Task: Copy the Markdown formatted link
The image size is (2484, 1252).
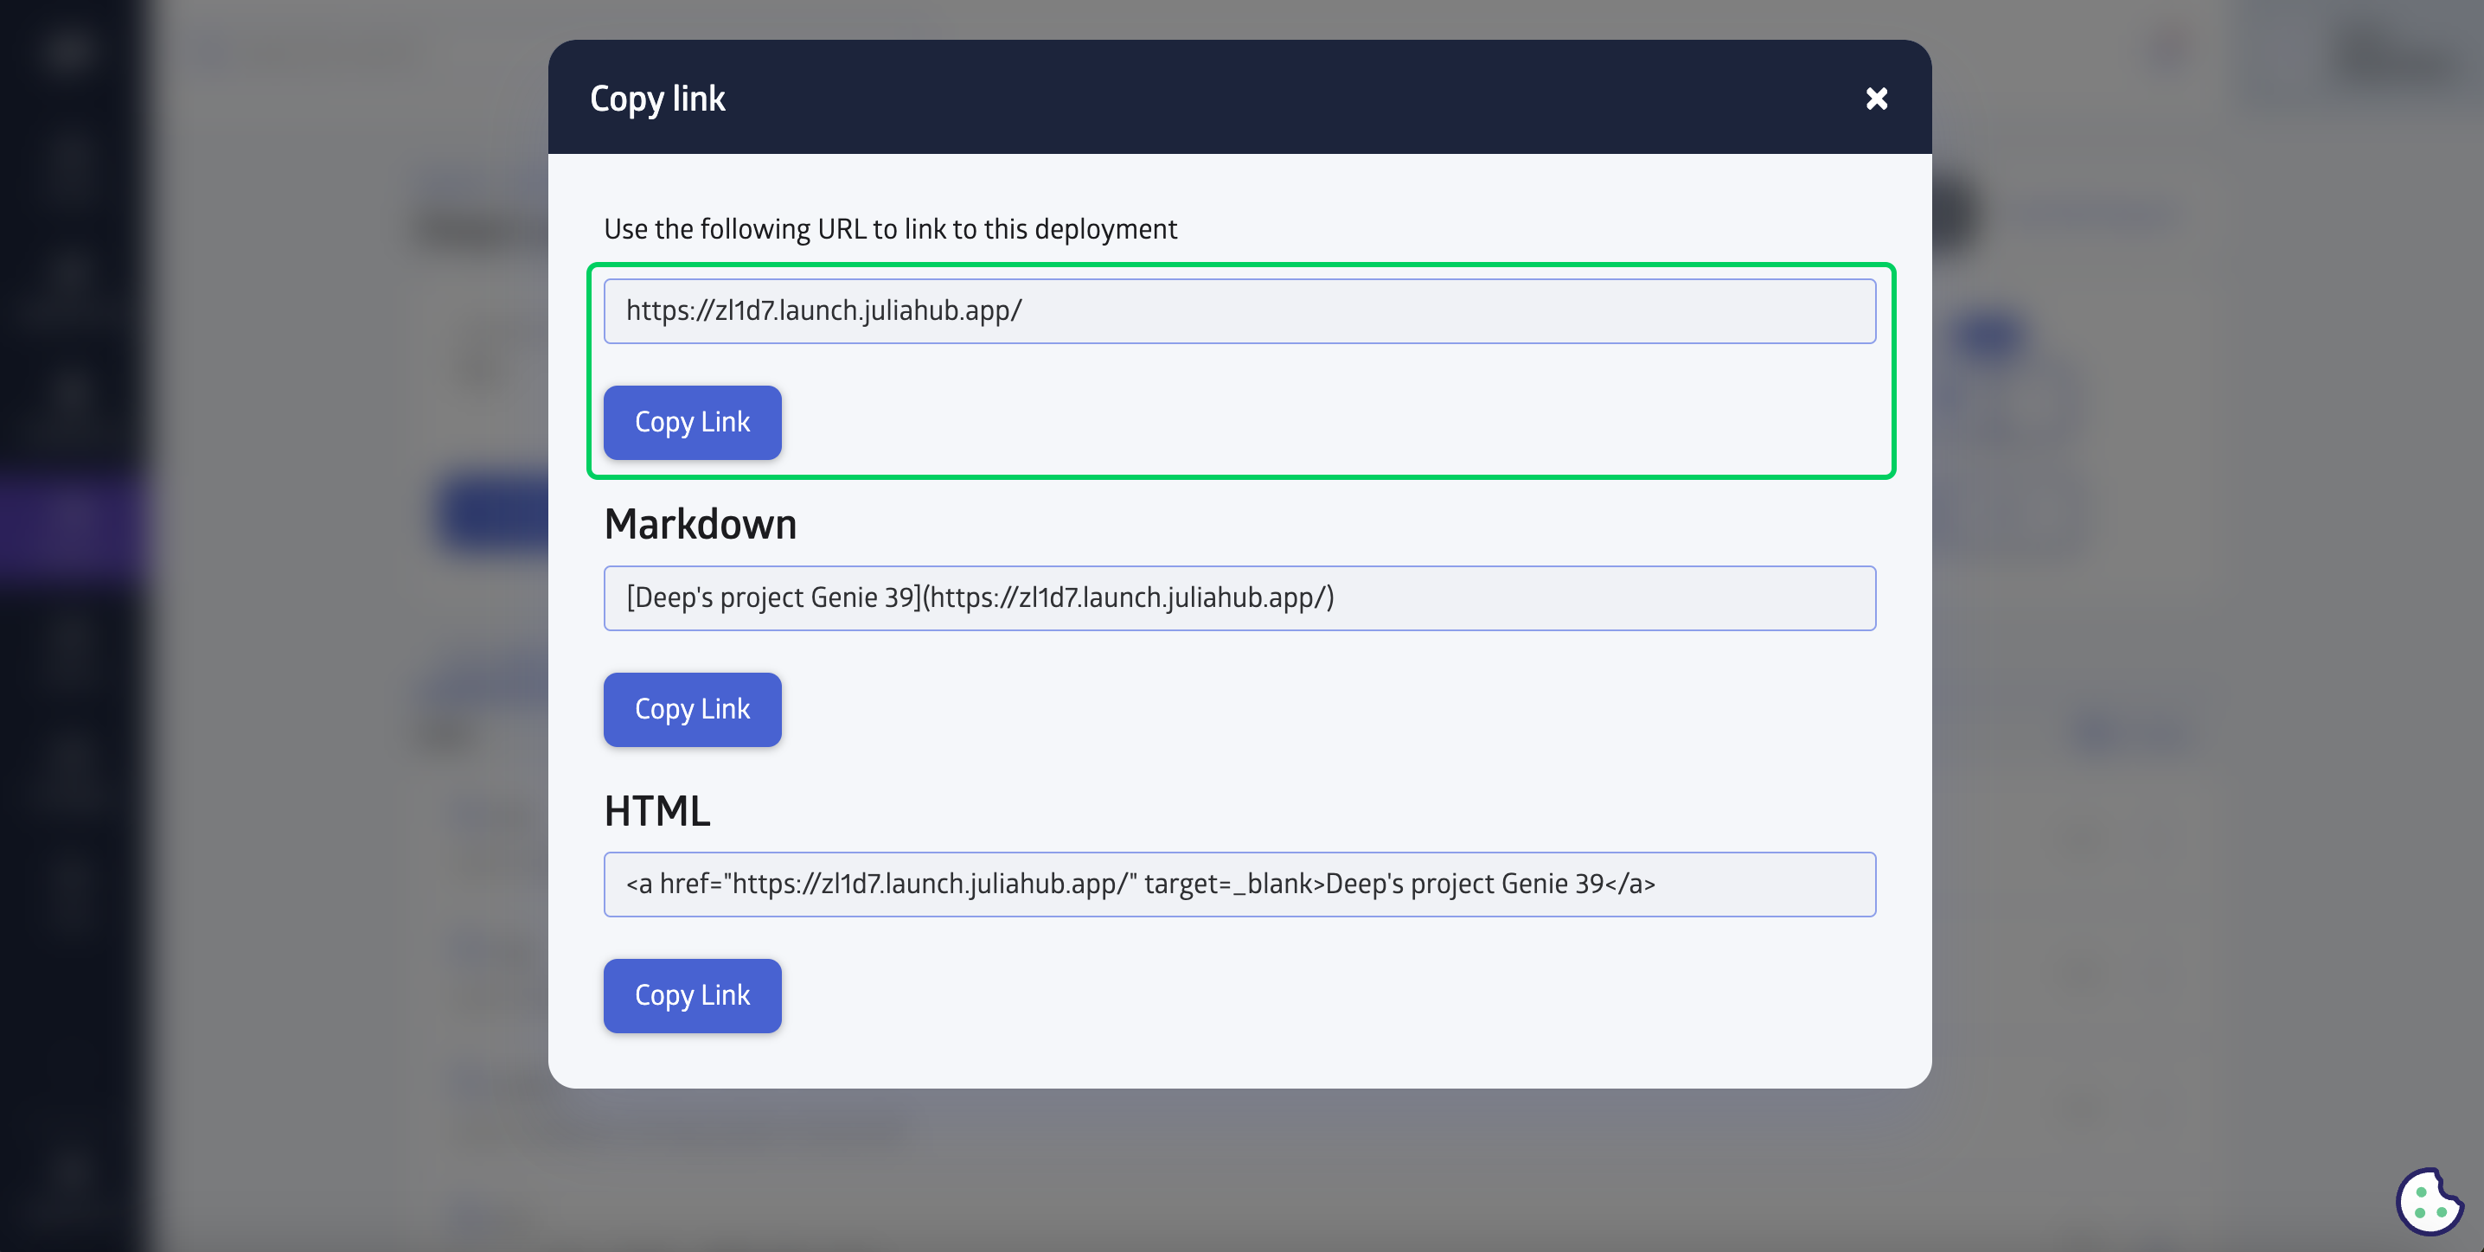Action: click(x=693, y=709)
